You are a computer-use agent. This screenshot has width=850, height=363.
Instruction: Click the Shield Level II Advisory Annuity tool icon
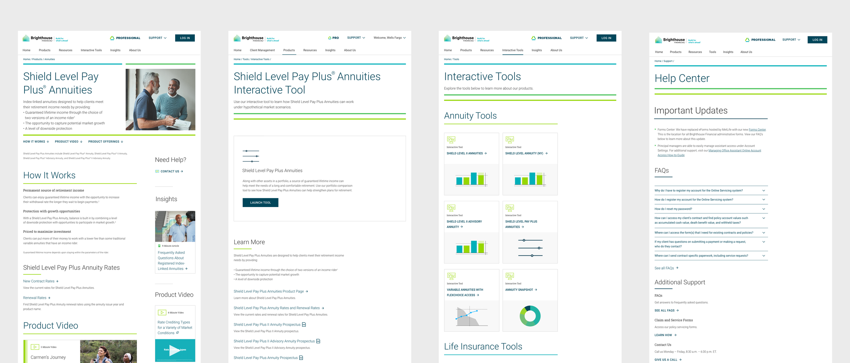[x=451, y=208]
